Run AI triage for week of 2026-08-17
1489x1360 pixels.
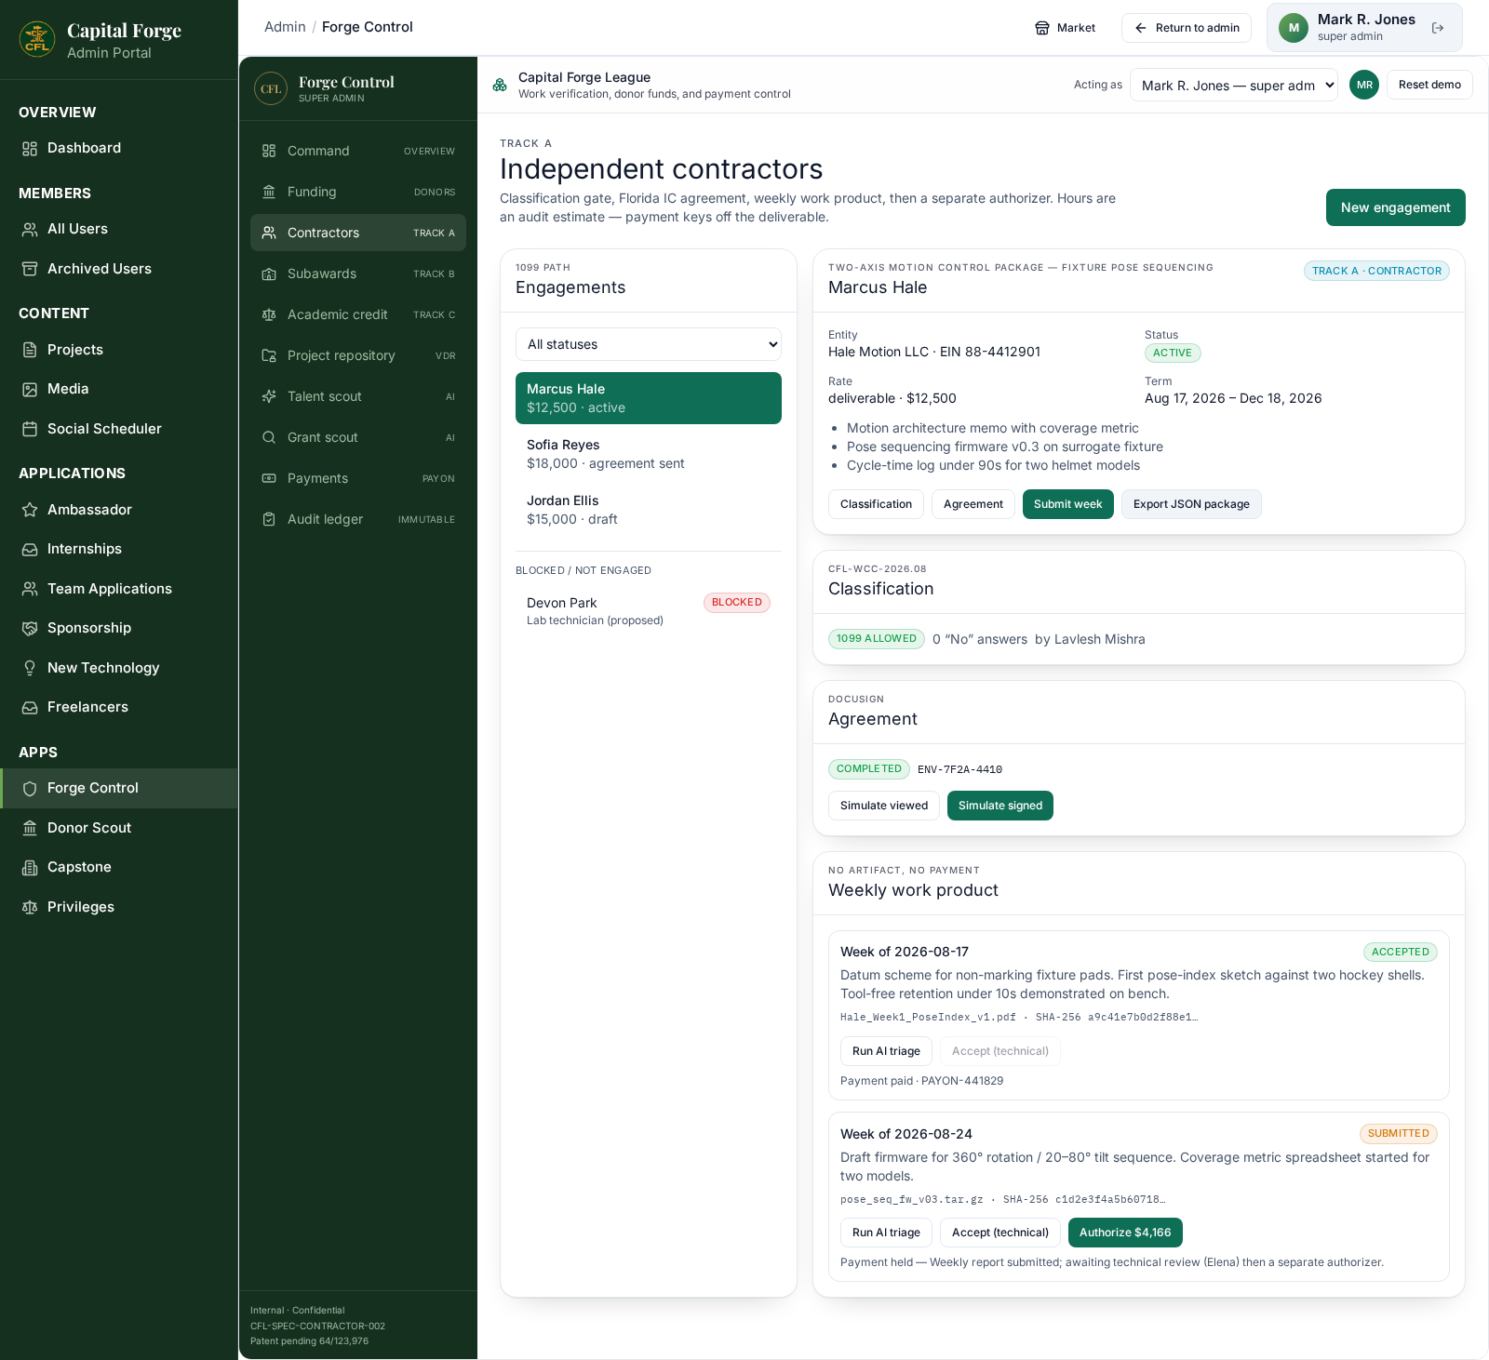pyautogui.click(x=886, y=1051)
